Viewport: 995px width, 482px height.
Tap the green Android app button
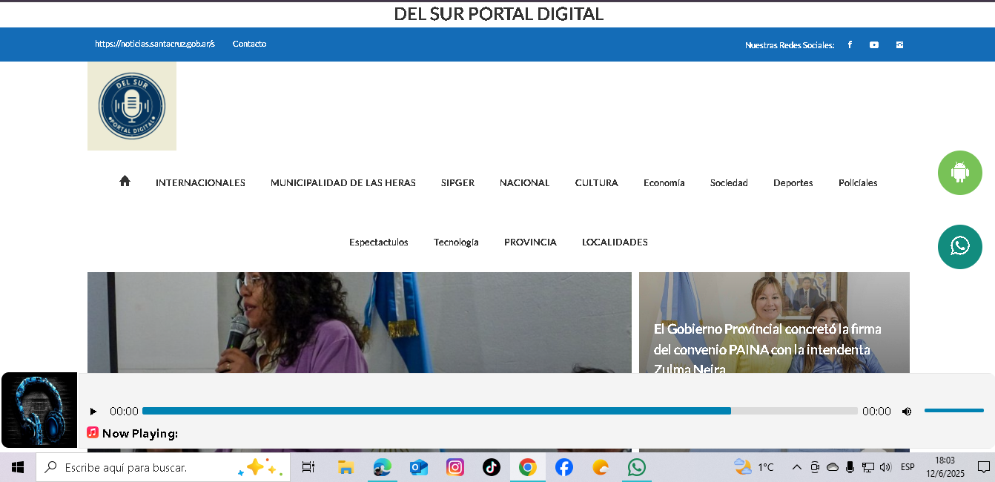(960, 173)
